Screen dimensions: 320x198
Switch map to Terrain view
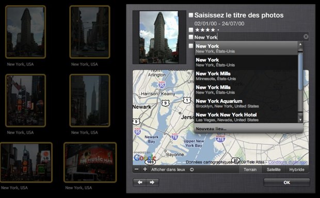pyautogui.click(x=250, y=170)
